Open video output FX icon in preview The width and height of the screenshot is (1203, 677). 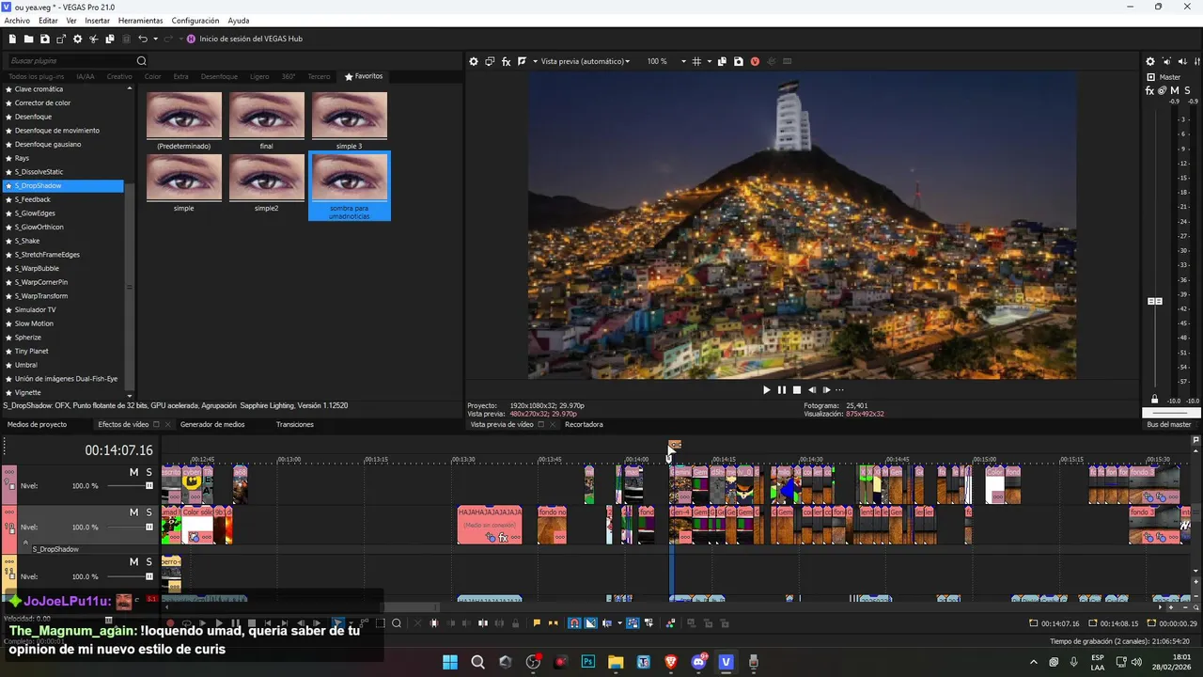[x=506, y=62]
